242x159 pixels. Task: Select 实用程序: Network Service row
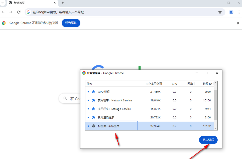pyautogui.click(x=149, y=100)
